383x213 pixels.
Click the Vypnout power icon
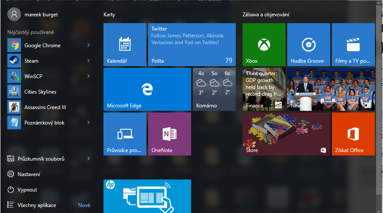click(x=10, y=189)
